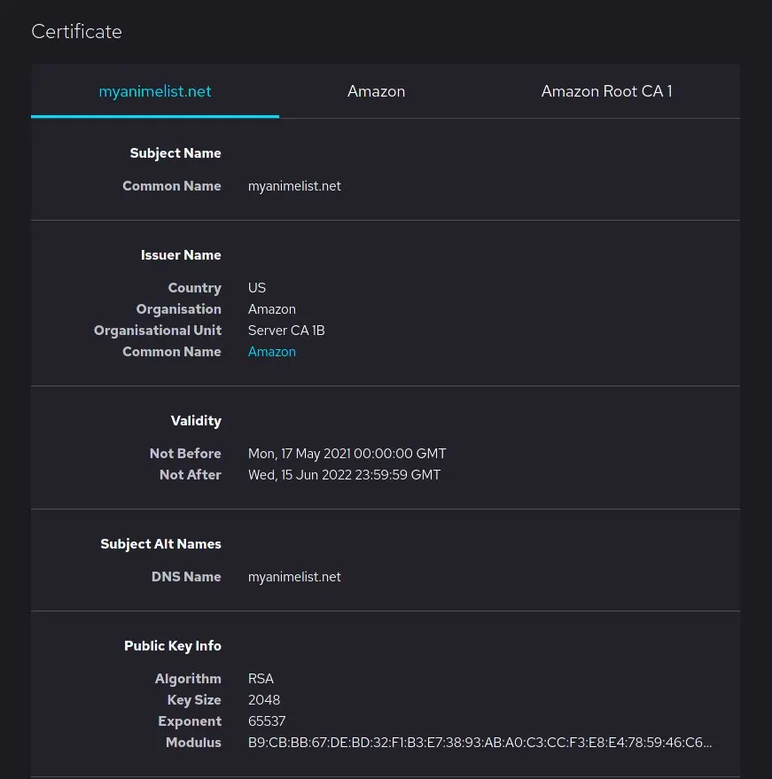772x779 pixels.
Task: Follow the Amazon issuer Common Name link
Action: [x=272, y=352]
